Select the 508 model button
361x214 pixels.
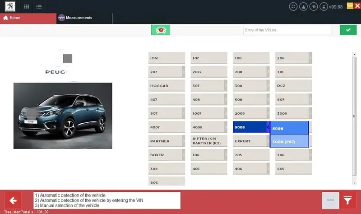coord(251,99)
